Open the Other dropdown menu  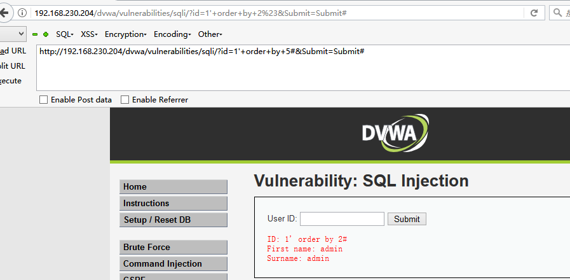[x=210, y=34]
